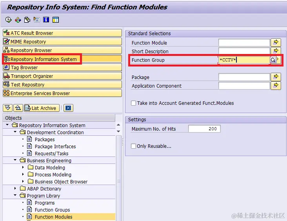Select Repository Information System in the navigation

[62, 59]
